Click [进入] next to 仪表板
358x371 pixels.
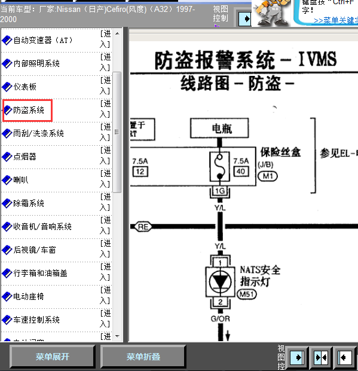[105, 85]
